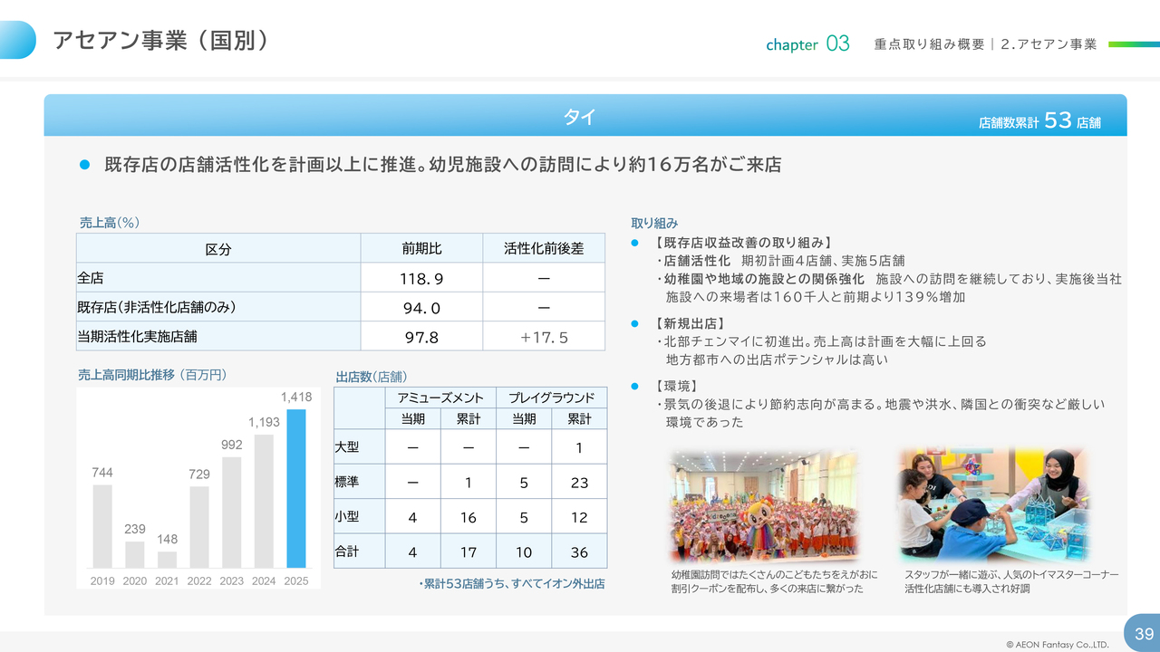
Task: Click the blue 2025 bar in the sales chart
Action: [x=296, y=489]
